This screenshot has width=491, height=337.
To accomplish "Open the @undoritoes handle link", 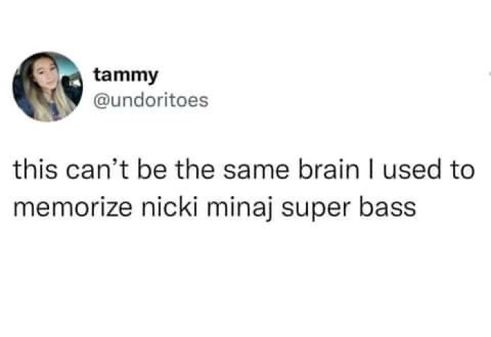I will [151, 100].
